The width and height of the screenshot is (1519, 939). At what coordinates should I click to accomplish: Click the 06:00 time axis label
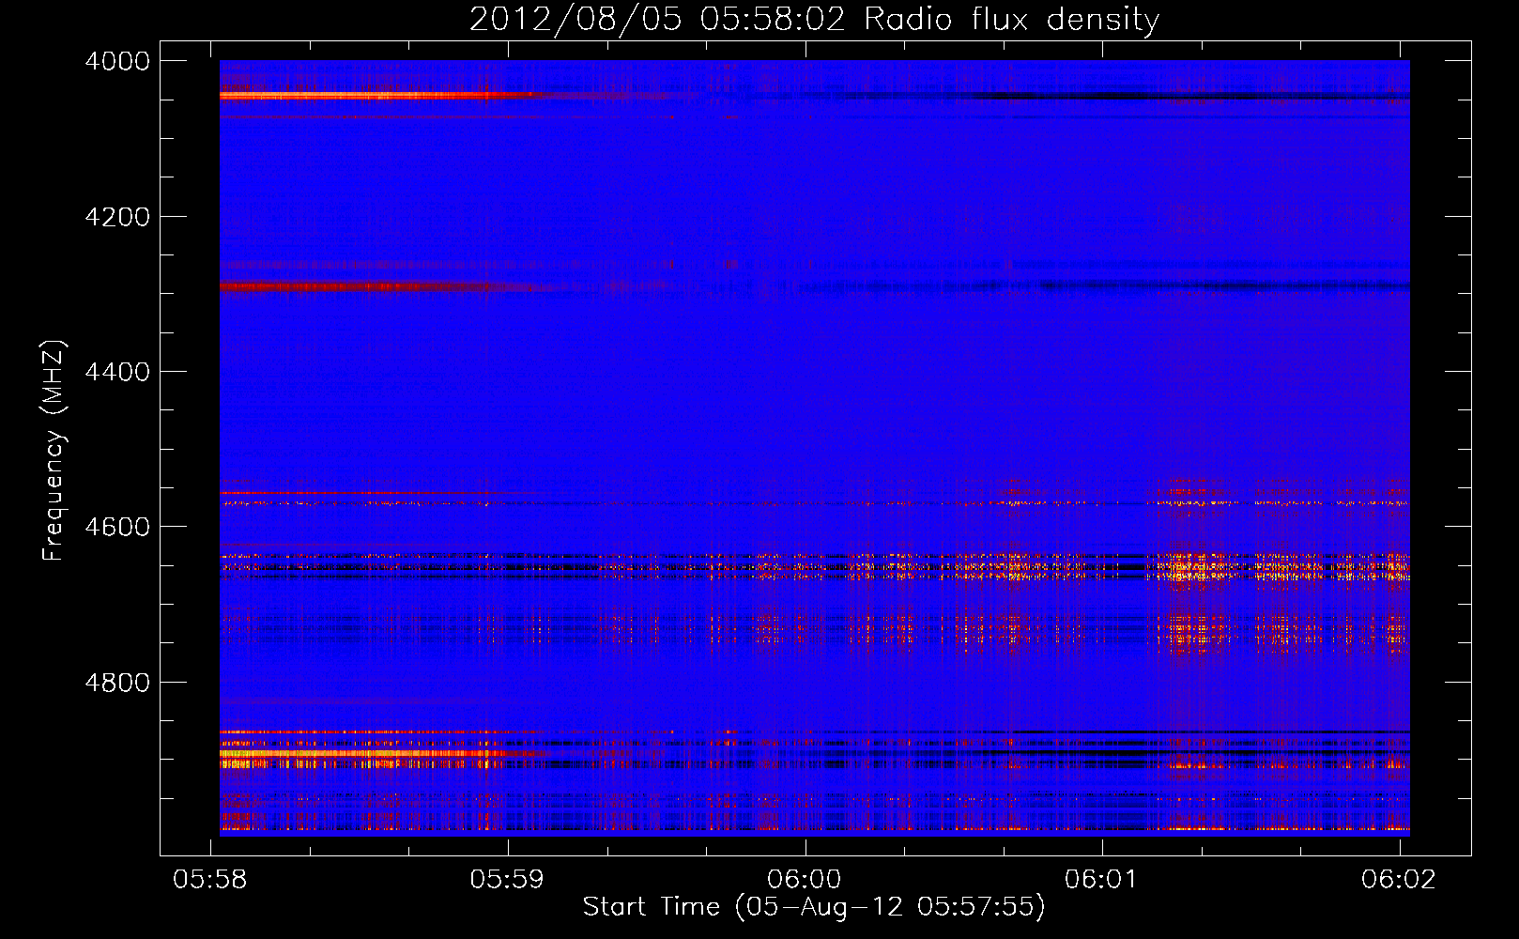click(x=805, y=879)
